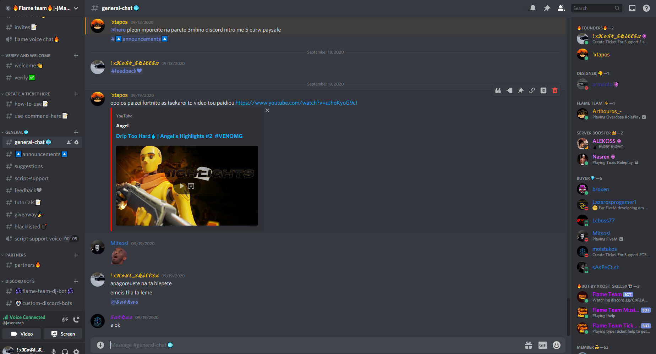Open the emoji picker

tap(557, 345)
